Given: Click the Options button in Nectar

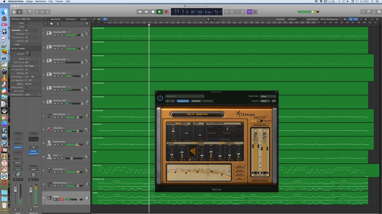Looking at the screenshot, I should (x=239, y=174).
